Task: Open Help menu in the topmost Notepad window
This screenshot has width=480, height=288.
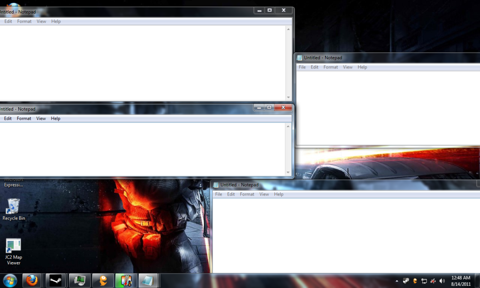Action: pos(56,22)
